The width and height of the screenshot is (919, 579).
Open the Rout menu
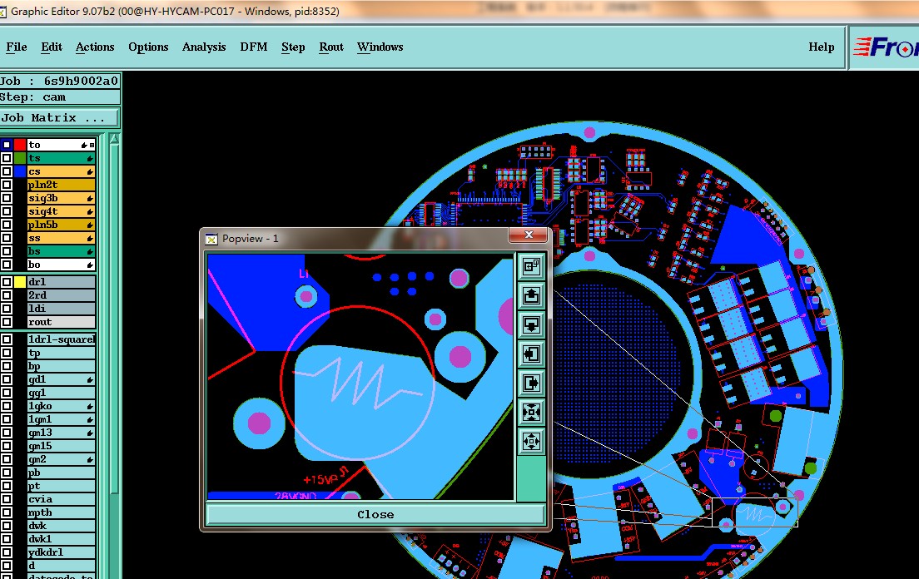331,47
